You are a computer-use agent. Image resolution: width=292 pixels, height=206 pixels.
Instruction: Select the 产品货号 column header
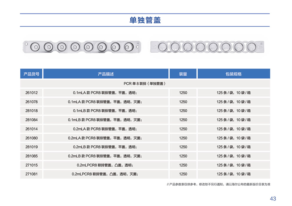[x=31, y=74]
